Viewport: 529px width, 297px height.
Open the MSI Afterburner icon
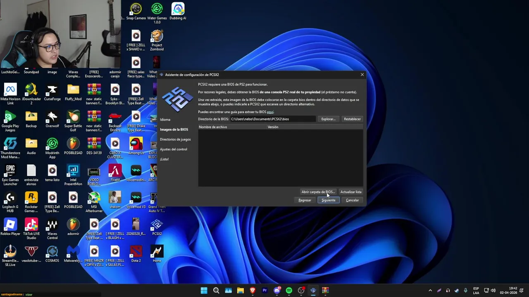coord(94,202)
